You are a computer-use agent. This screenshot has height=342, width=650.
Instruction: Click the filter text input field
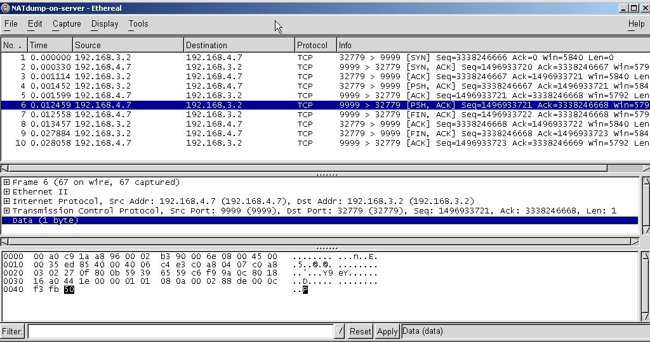pos(180,331)
